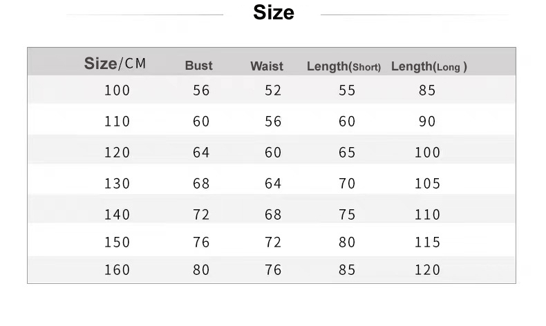Select the Length(Long) column header
The image size is (546, 326).
pyautogui.click(x=429, y=66)
